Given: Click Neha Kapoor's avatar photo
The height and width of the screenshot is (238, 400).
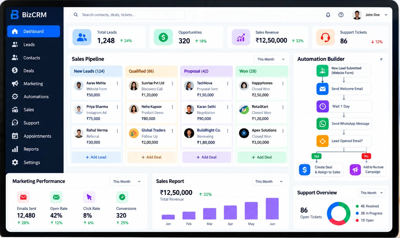Looking at the screenshot, I should click(134, 109).
